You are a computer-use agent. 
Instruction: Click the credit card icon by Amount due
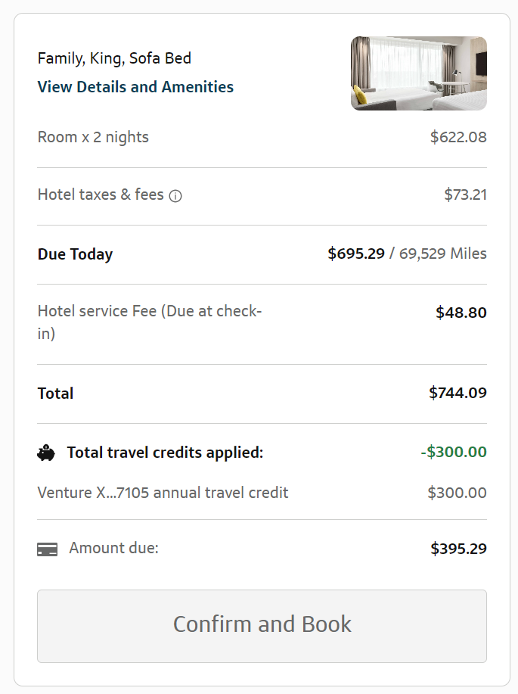tap(48, 549)
